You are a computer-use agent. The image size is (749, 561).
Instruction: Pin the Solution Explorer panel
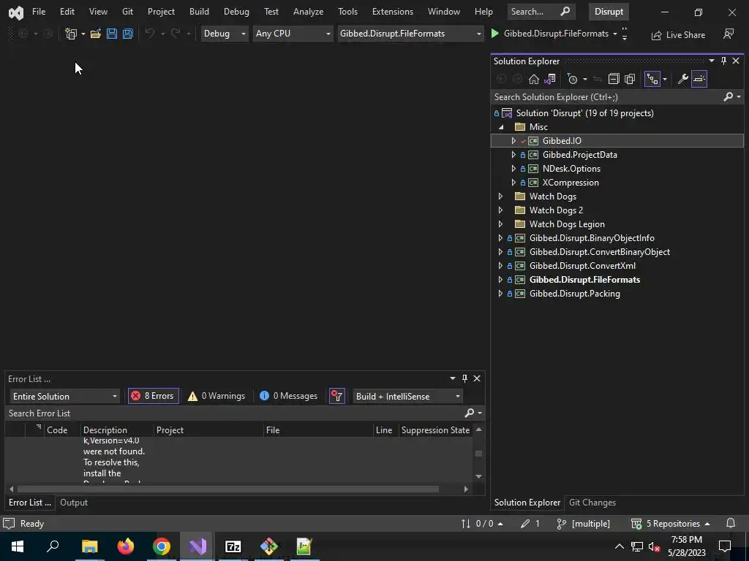click(723, 61)
